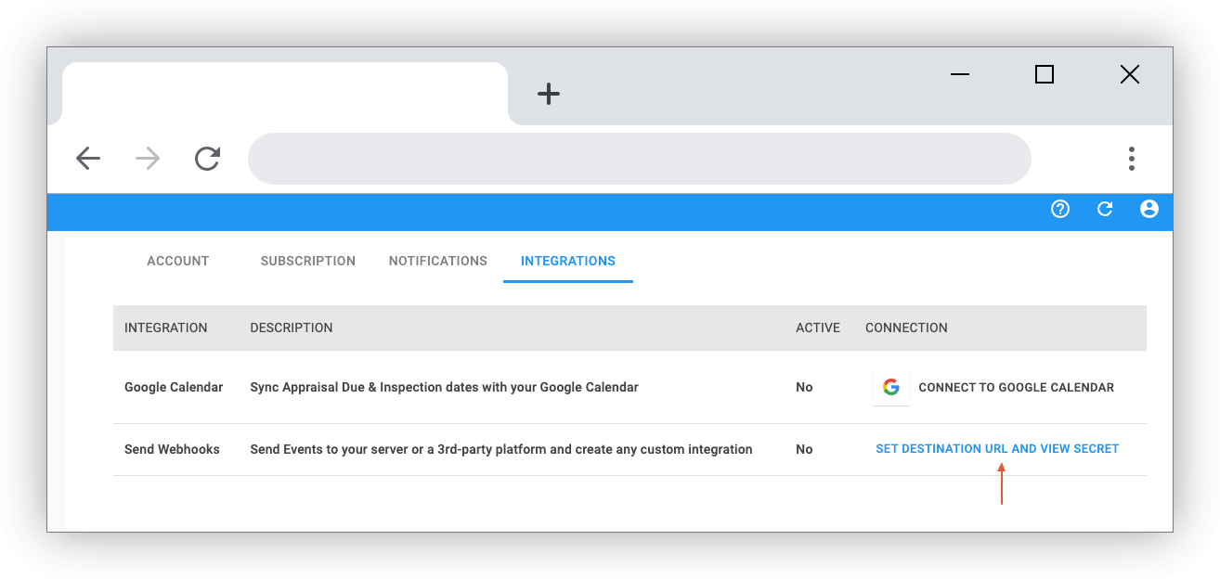Click the Google logo icon

pos(891,388)
